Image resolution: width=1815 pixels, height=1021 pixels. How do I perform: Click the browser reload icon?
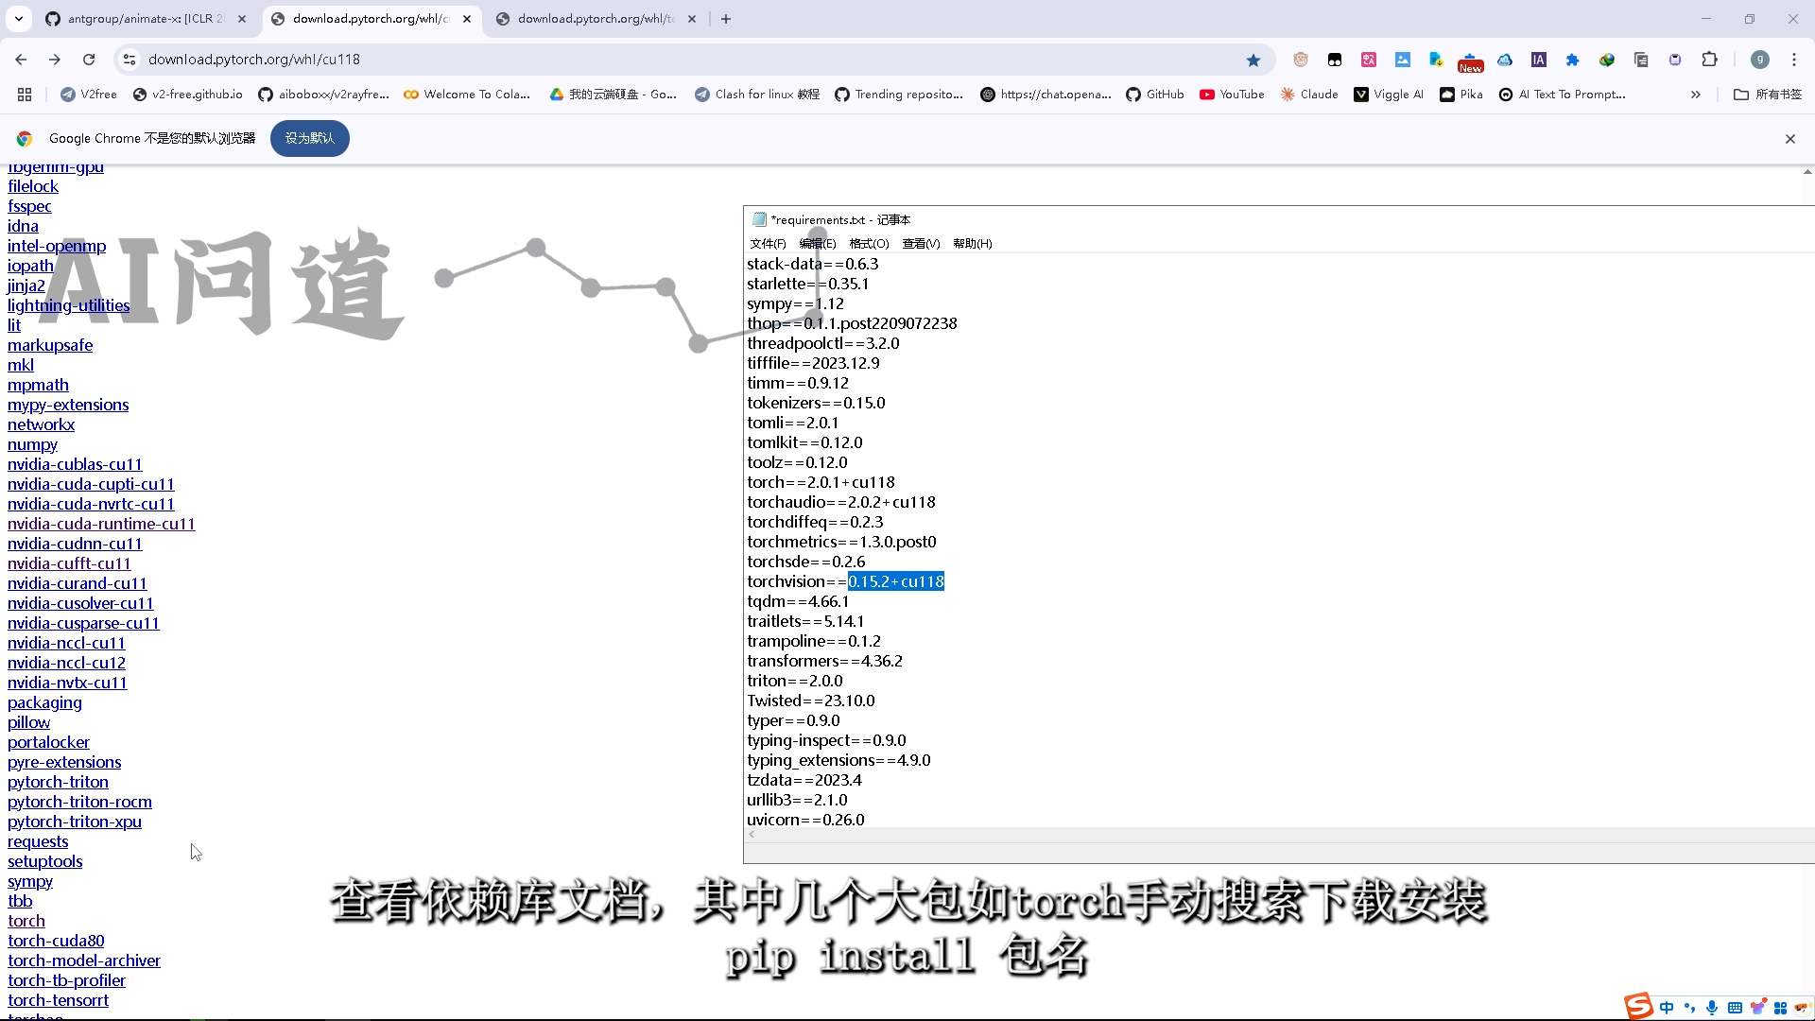coord(89,60)
